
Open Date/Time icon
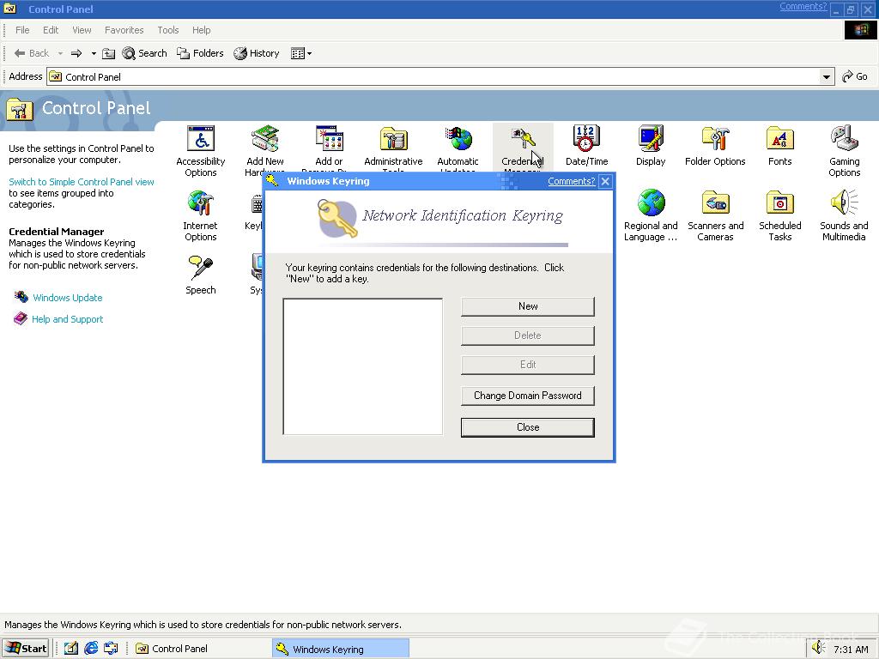click(586, 146)
